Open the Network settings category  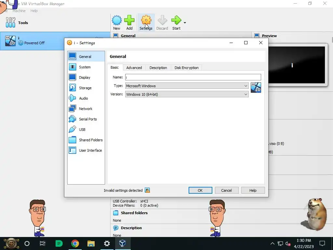point(86,109)
